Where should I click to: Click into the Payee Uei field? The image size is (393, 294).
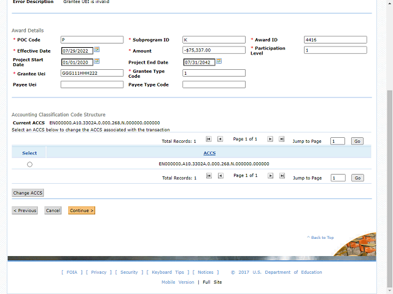tap(92, 85)
